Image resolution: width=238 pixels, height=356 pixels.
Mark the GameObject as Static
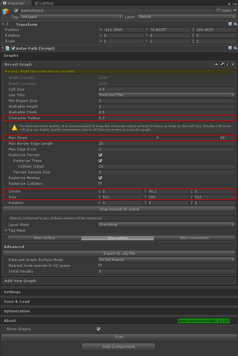coord(218,11)
